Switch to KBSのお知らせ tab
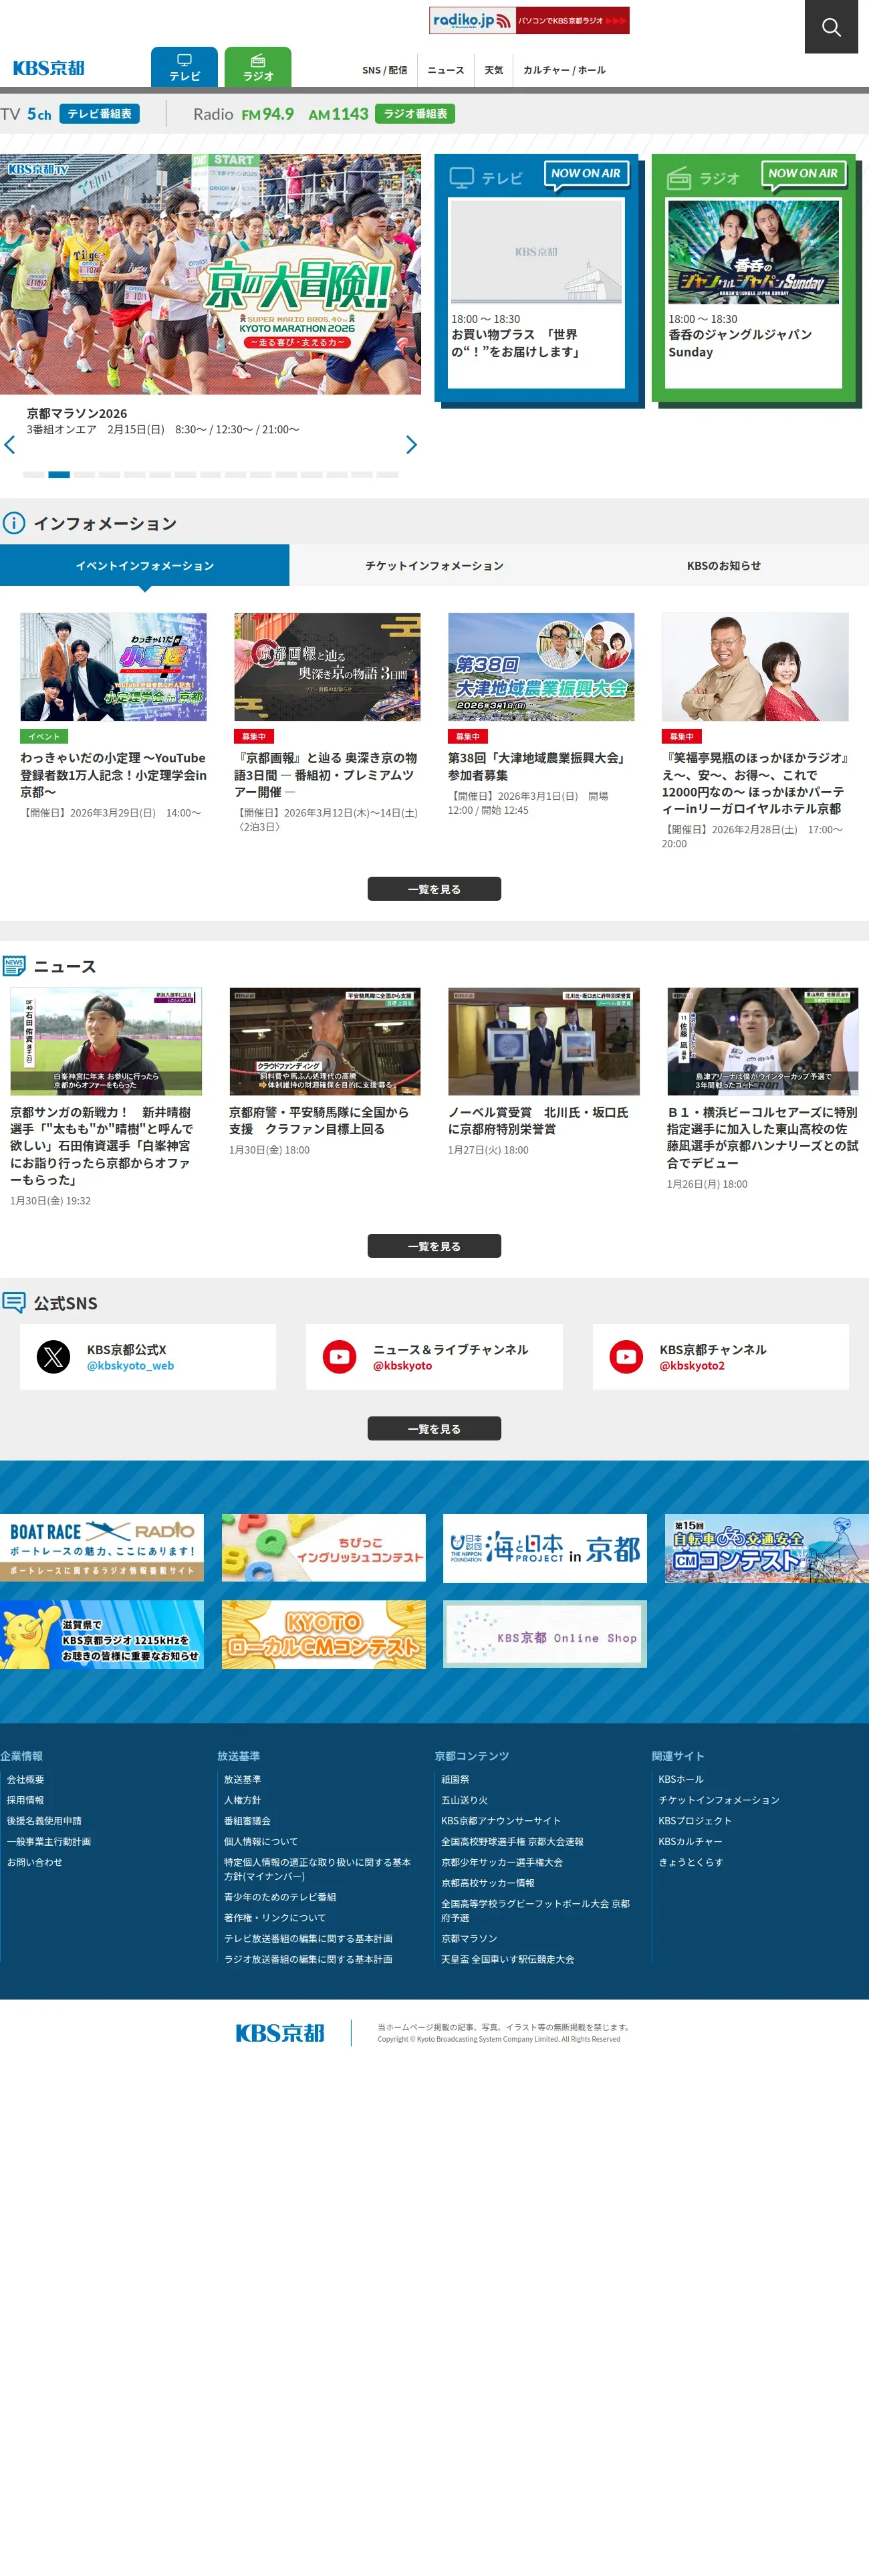869x2576 pixels. pos(724,565)
